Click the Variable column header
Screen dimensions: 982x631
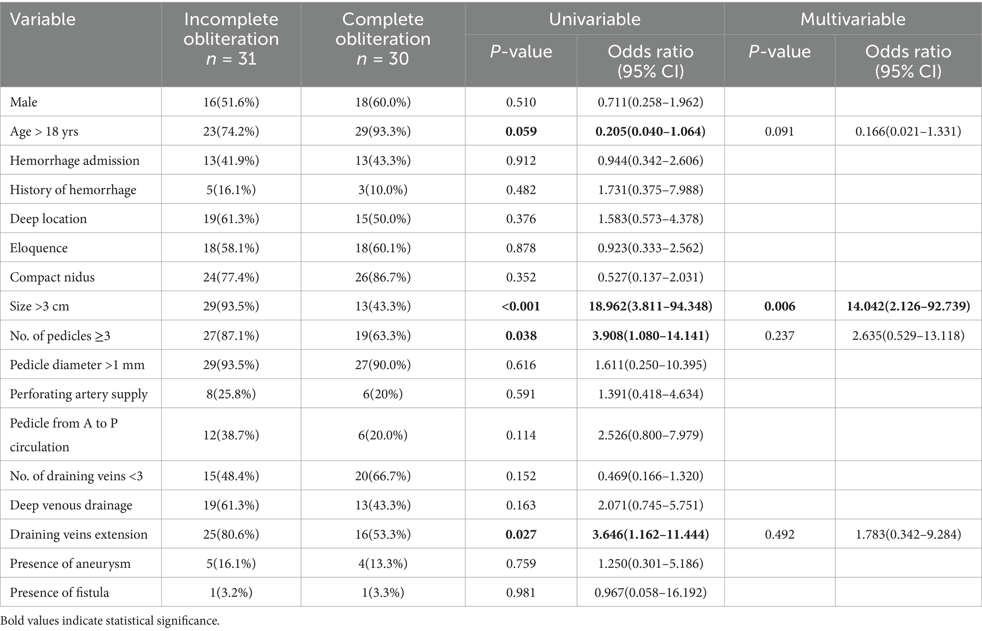click(x=43, y=19)
